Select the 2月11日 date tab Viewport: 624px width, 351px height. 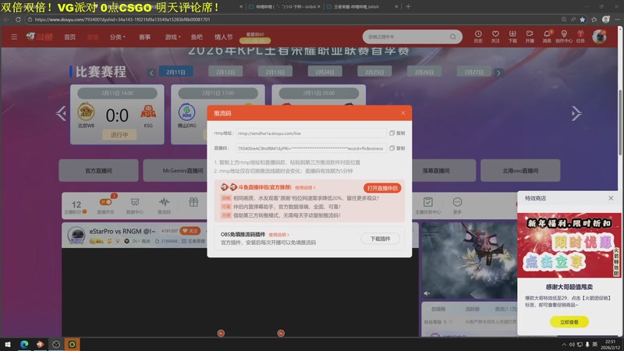point(176,72)
